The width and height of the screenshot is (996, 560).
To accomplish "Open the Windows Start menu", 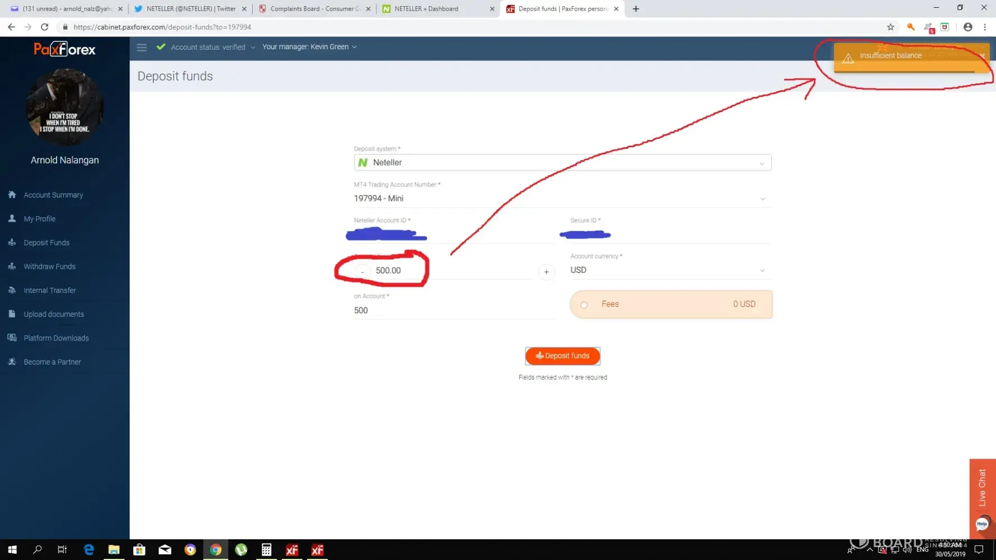I will (12, 550).
